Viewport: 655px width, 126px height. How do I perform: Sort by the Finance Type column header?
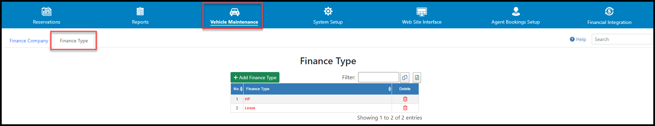(x=317, y=89)
